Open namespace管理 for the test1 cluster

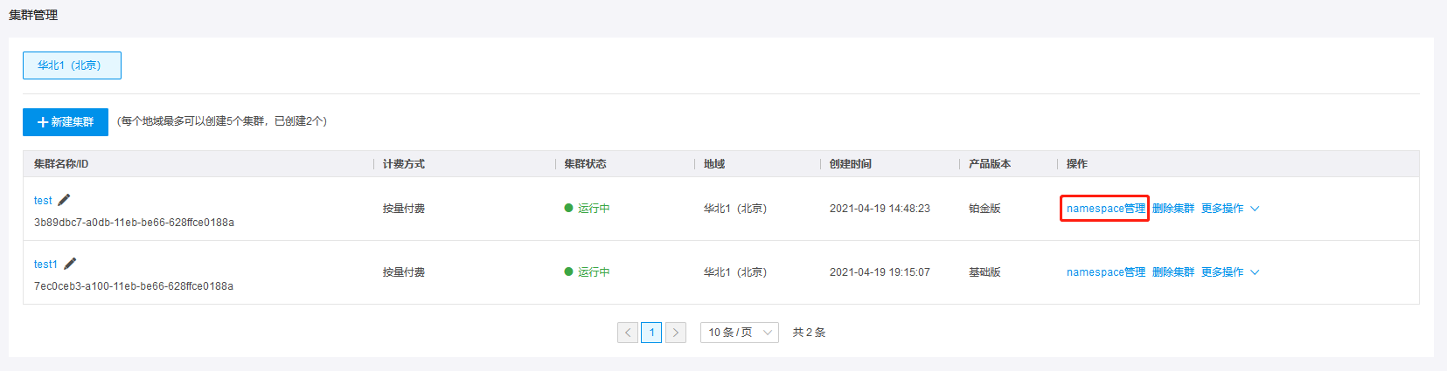coord(1105,272)
